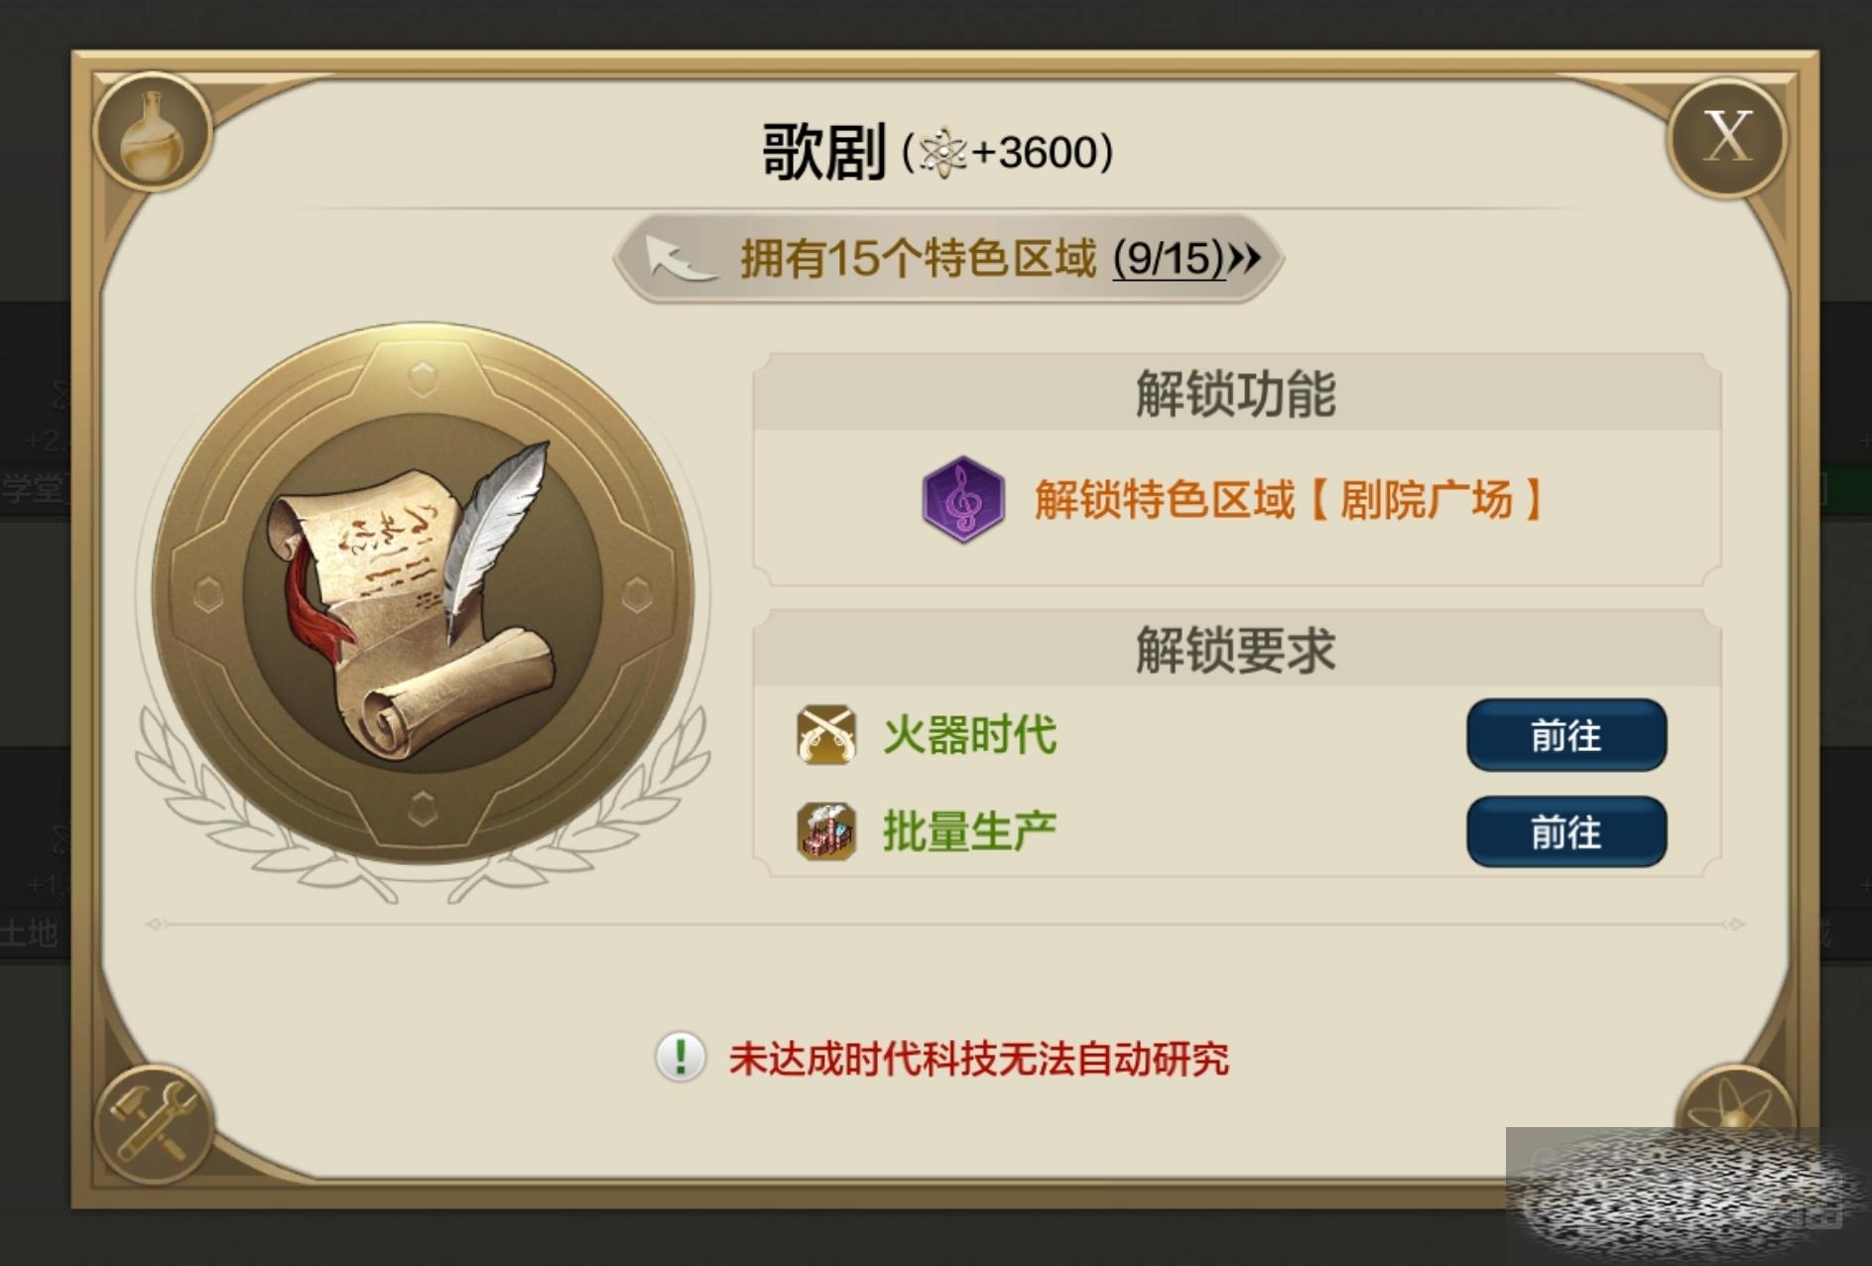Click the atom science corner icon

tap(1736, 1099)
